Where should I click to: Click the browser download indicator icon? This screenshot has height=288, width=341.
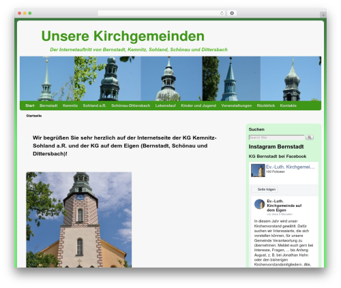point(232,13)
